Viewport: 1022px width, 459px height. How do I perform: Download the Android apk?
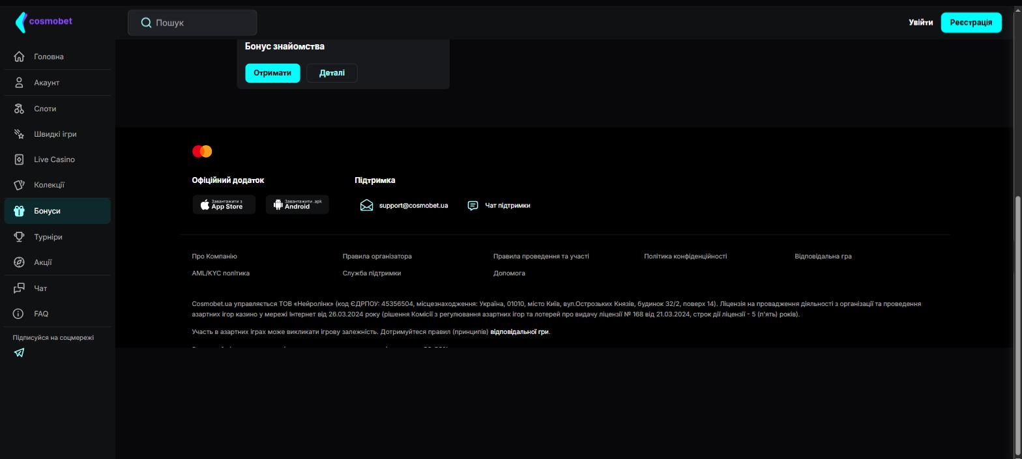tap(297, 204)
